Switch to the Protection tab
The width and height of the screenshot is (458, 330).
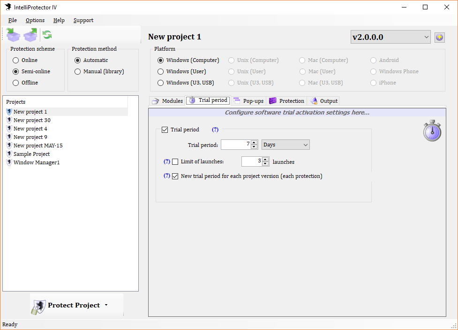[286, 100]
